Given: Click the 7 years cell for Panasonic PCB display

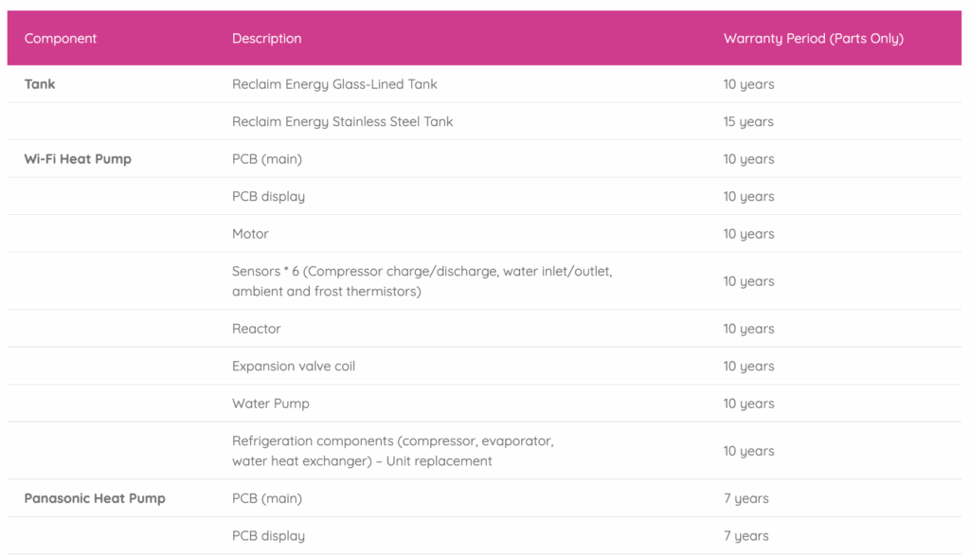Looking at the screenshot, I should point(745,536).
